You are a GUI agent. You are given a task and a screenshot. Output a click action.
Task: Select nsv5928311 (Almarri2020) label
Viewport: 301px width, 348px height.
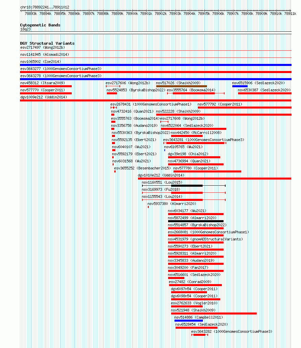(x=192, y=253)
